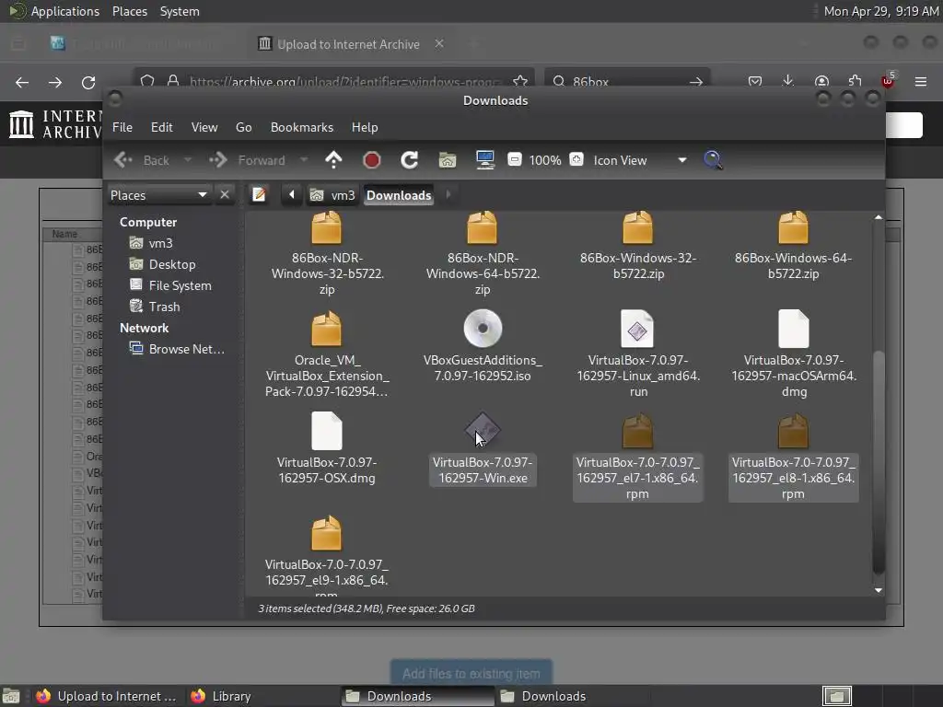Zoom in with the plus icon

point(576,160)
